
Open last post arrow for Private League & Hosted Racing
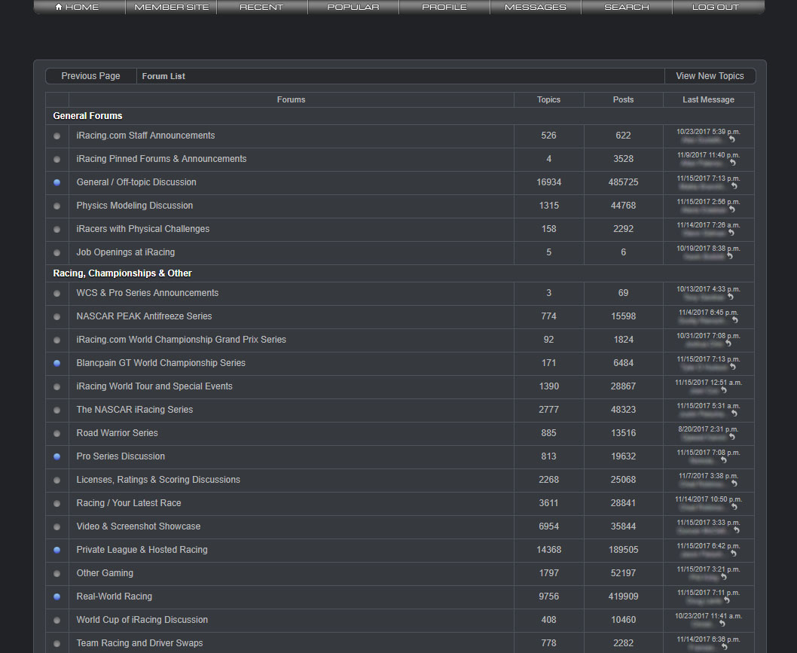pyautogui.click(x=735, y=553)
